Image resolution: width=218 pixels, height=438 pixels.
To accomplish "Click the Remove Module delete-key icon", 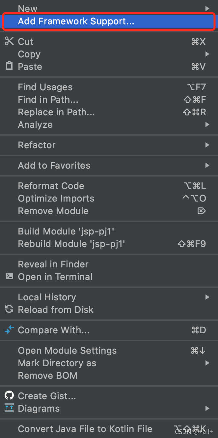I will click(x=202, y=211).
